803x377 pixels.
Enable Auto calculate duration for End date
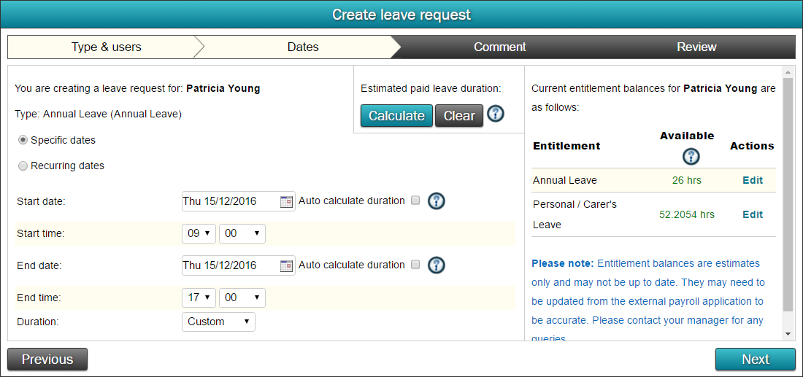[415, 265]
